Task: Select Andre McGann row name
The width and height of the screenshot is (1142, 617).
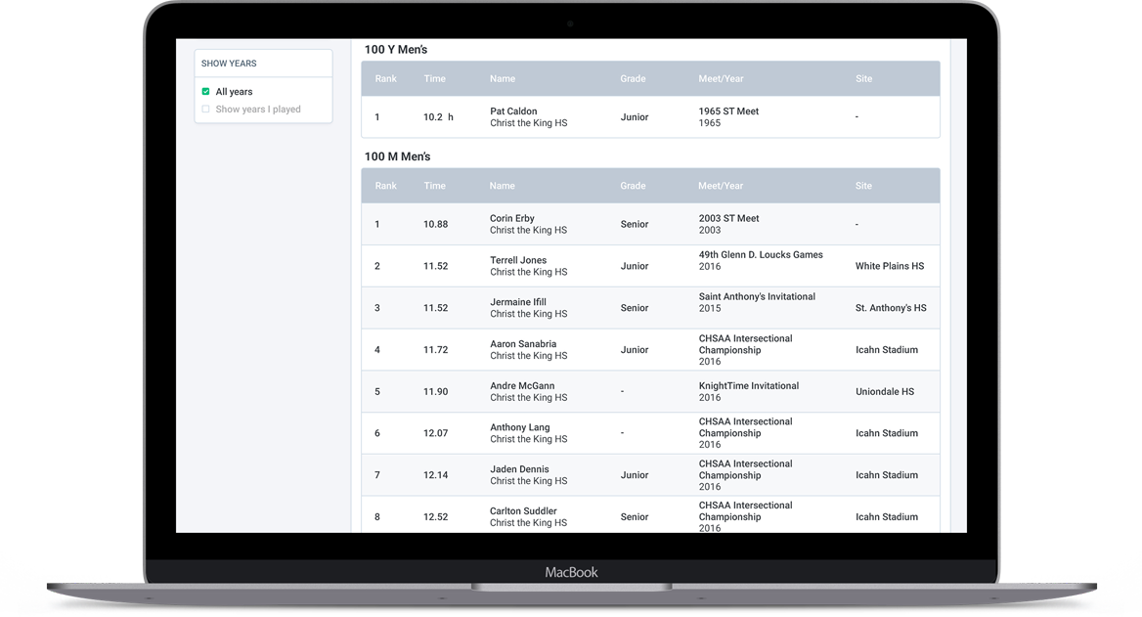Action: click(522, 386)
